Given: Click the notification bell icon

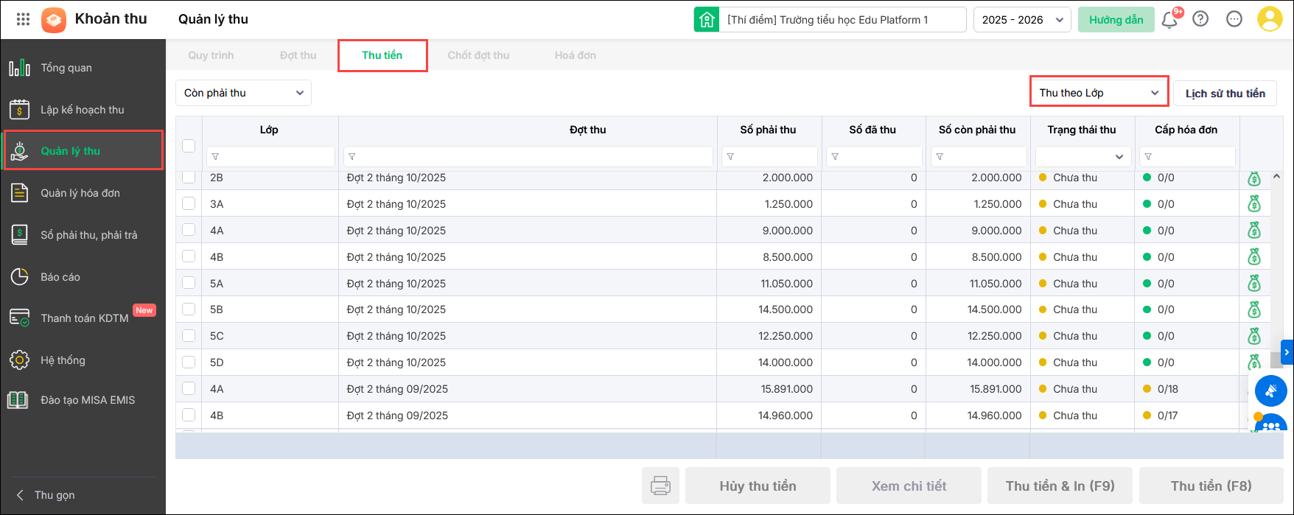Looking at the screenshot, I should (1169, 20).
